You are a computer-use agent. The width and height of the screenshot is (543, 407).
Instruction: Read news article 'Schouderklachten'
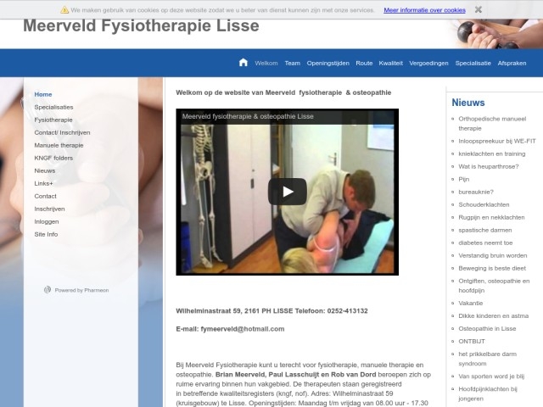pyautogui.click(x=484, y=204)
